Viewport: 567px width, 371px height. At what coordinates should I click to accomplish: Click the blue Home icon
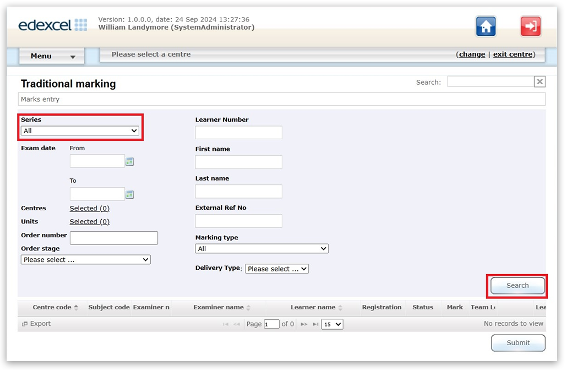[486, 26]
